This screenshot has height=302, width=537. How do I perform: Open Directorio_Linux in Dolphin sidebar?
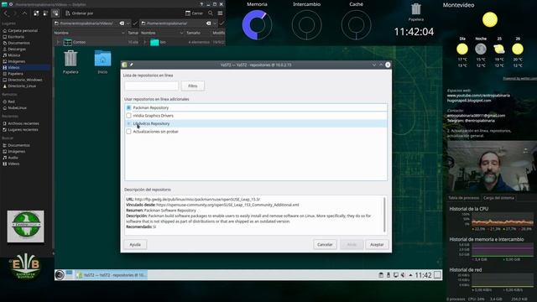[22, 86]
